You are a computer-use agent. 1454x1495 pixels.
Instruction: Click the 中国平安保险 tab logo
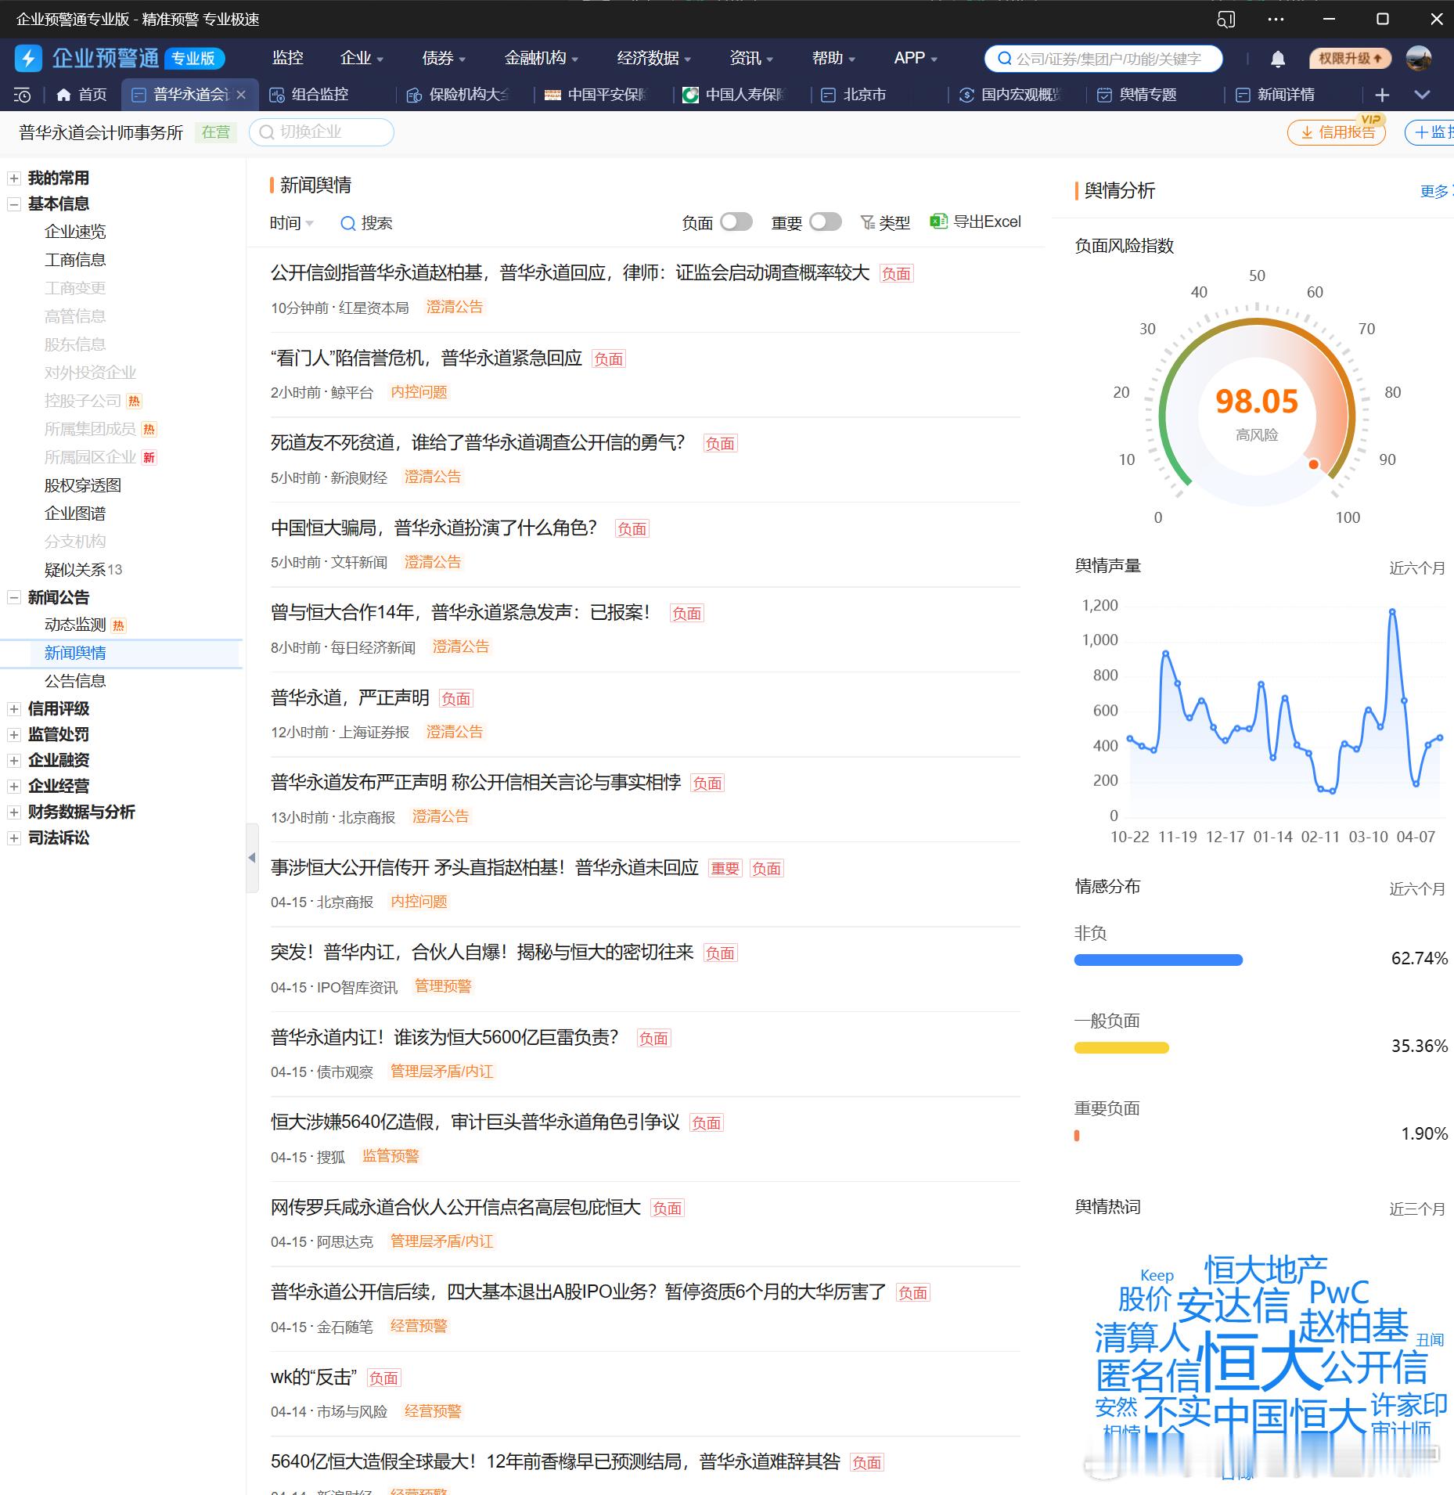(552, 95)
